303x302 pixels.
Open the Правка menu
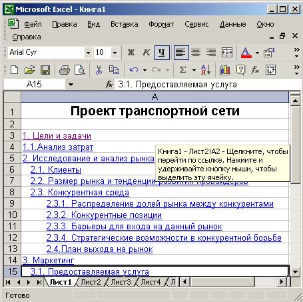click(x=65, y=24)
